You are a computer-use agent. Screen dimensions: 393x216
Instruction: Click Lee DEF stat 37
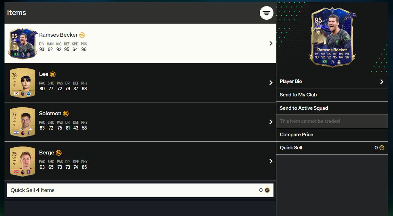tap(76, 89)
